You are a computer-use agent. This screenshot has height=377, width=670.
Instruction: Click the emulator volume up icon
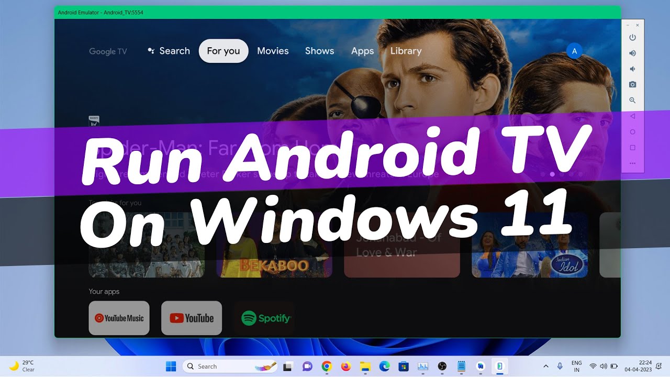(632, 53)
